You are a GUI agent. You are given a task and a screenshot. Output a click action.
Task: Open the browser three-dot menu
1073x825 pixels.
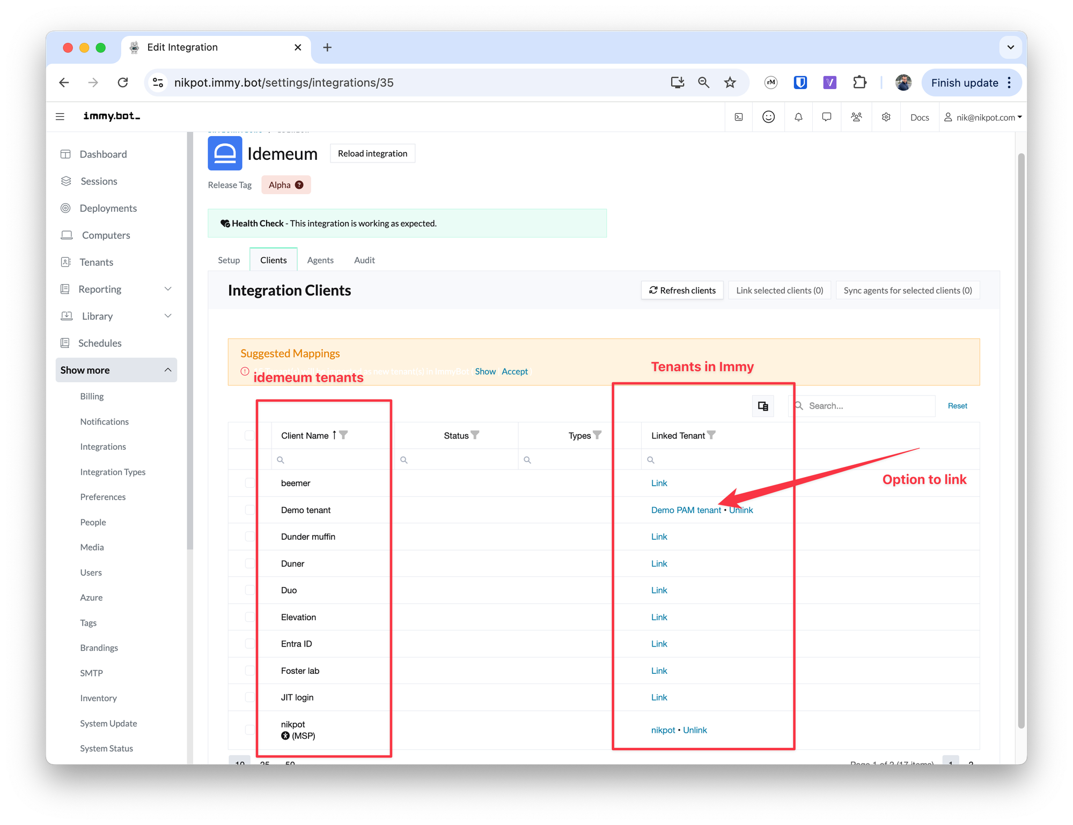click(x=1009, y=83)
